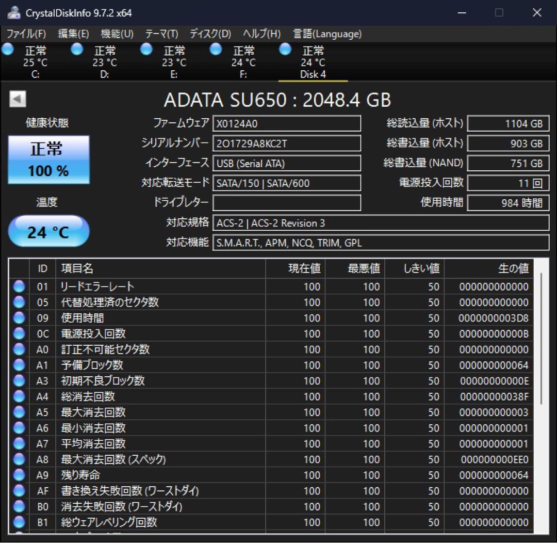This screenshot has height=543, width=557.
Task: Click the 24 °C temperature button
Action: [x=48, y=231]
